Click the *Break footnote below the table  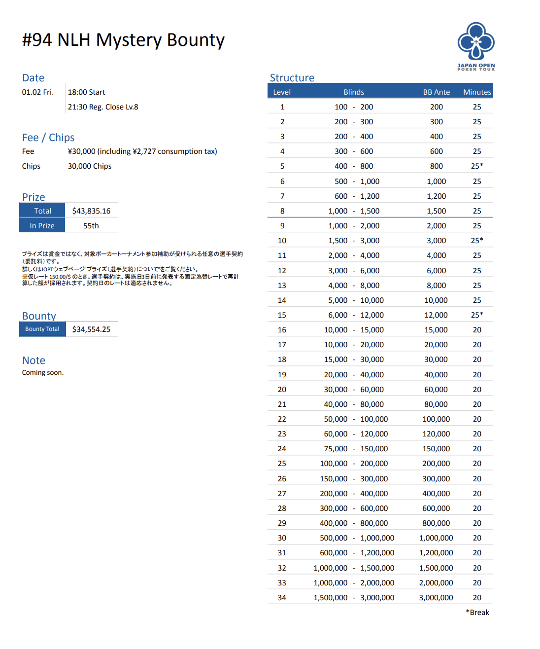(x=477, y=613)
